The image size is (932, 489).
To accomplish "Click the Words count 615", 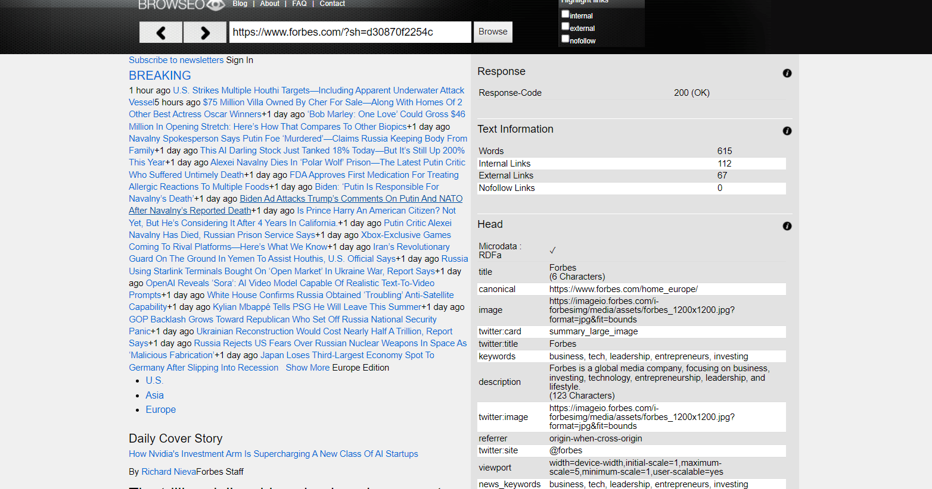I will 725,151.
